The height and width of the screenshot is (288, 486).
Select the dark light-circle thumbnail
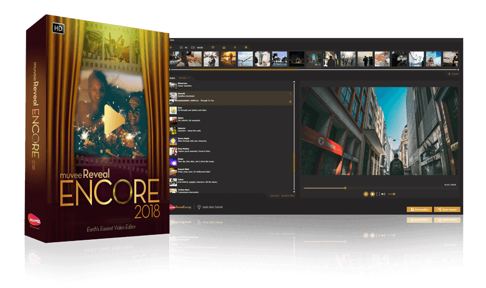pyautogui.click(x=296, y=59)
